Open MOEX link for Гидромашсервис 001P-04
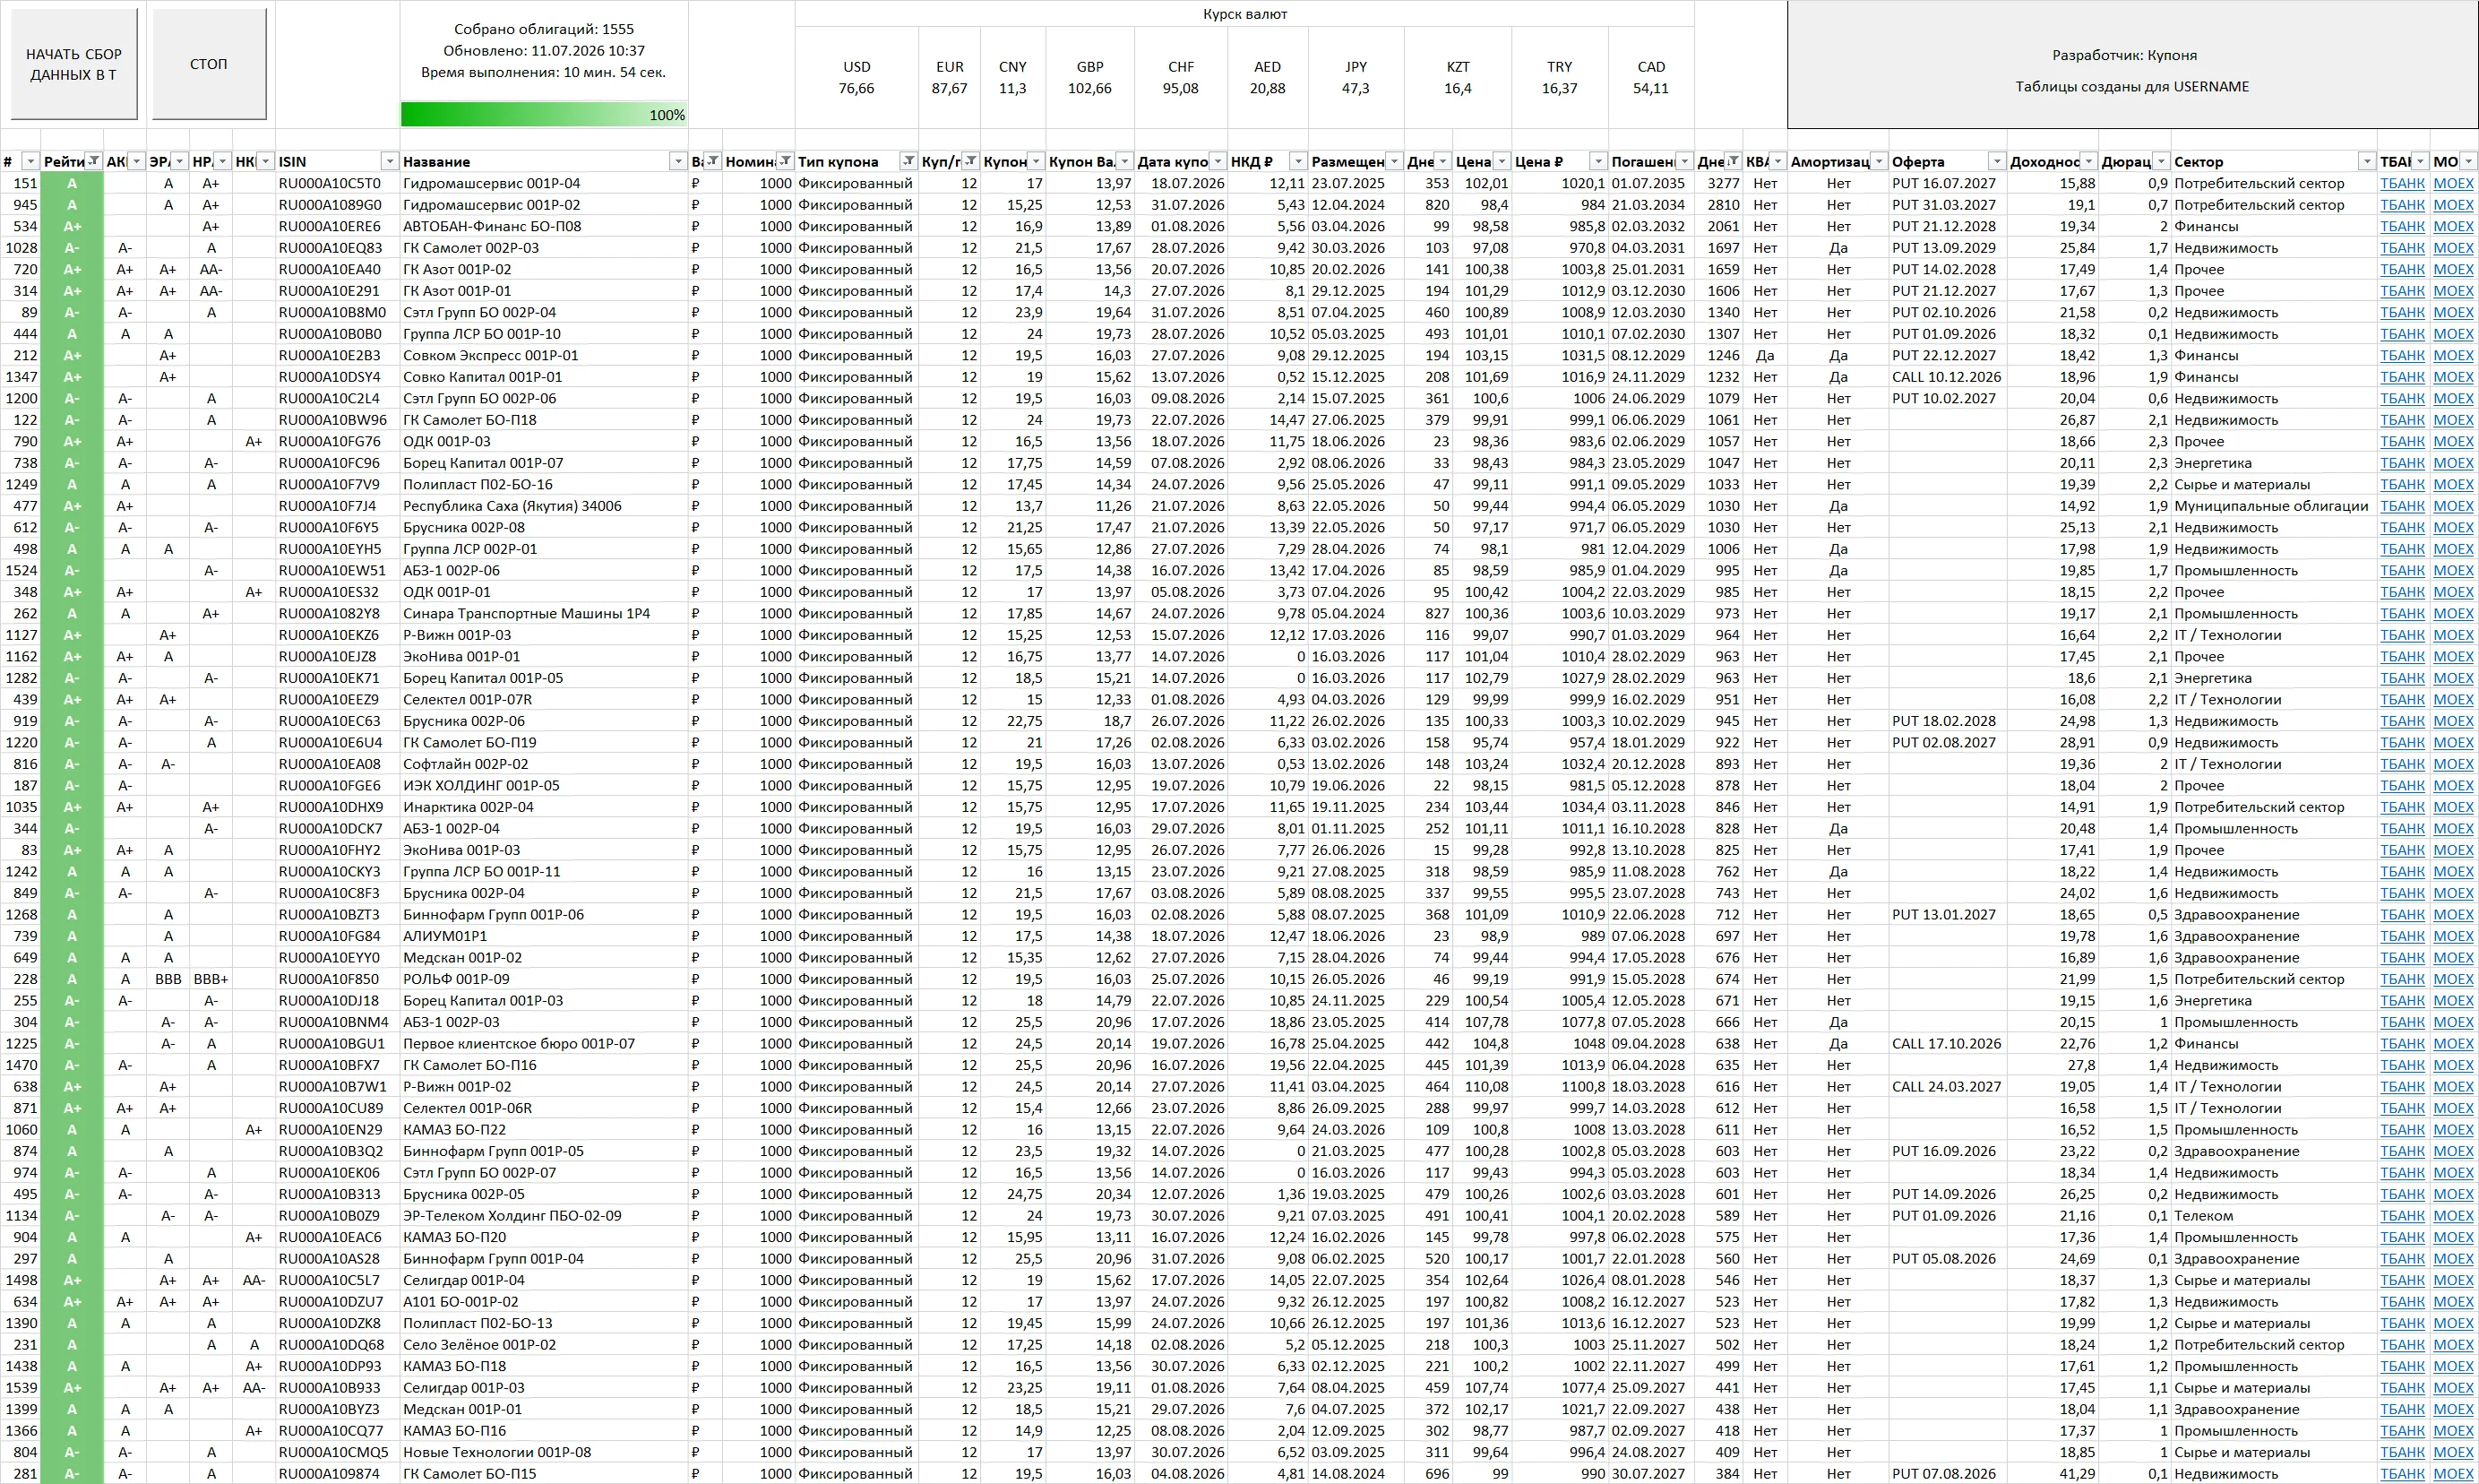 coord(2453,184)
